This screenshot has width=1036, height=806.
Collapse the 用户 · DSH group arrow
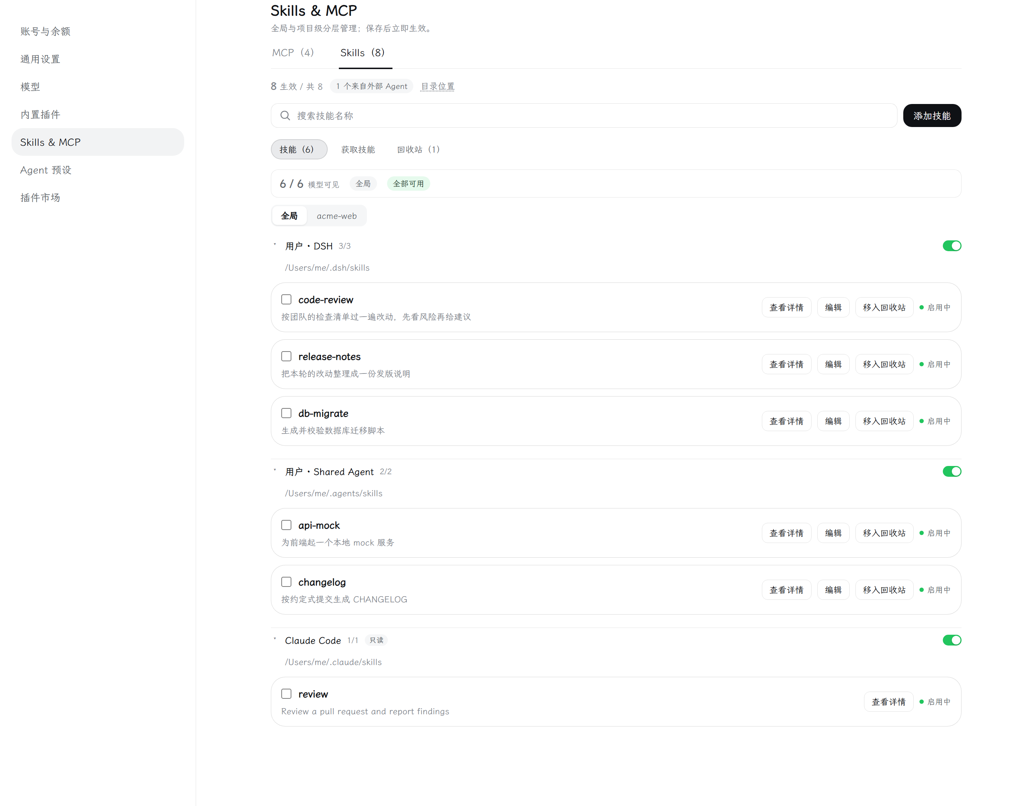click(275, 245)
